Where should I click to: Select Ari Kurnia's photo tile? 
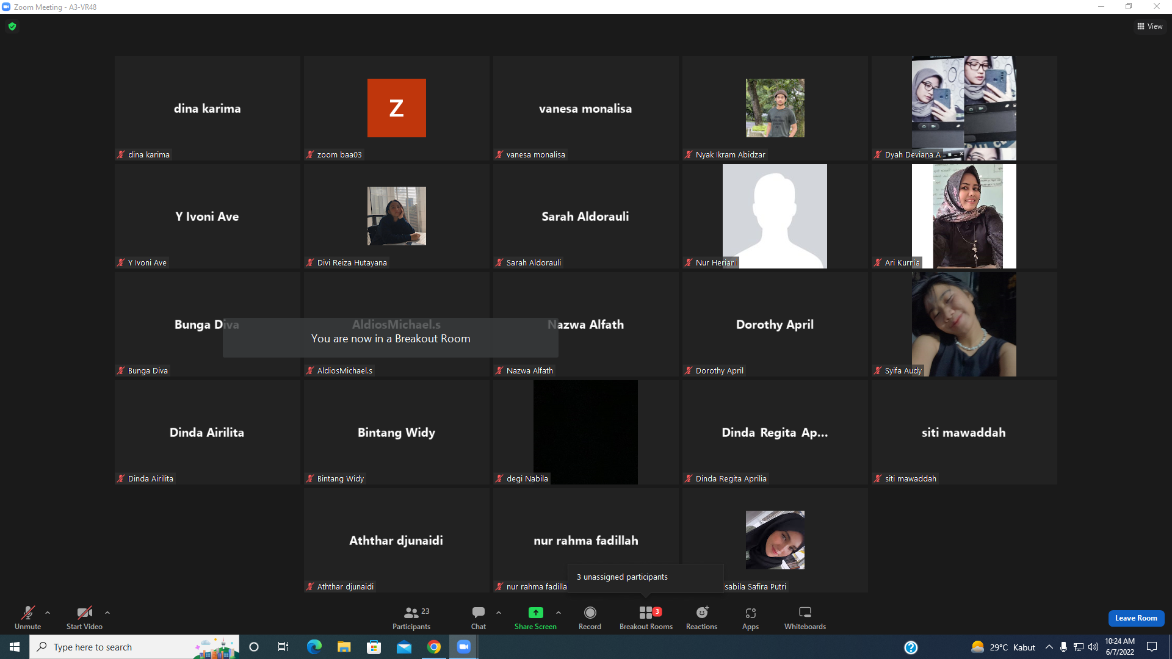point(964,216)
